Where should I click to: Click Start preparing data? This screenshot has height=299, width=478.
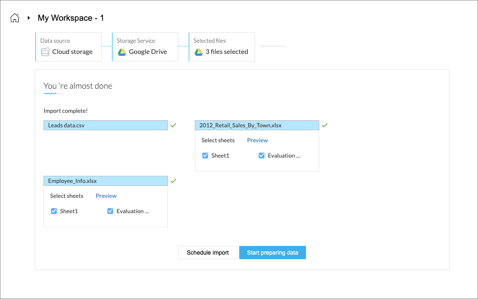point(272,252)
